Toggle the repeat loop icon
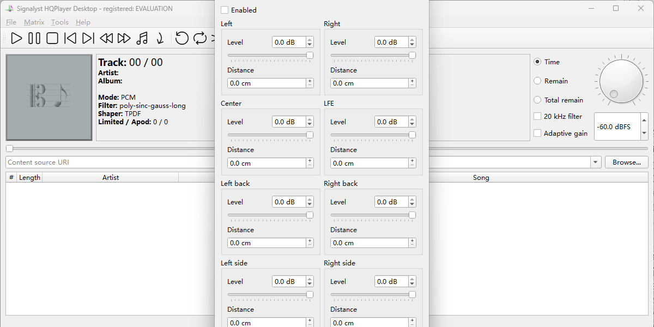The width and height of the screenshot is (654, 327). (x=200, y=38)
